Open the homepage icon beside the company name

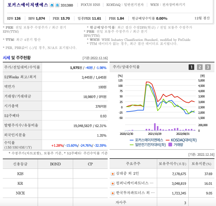[52, 5]
